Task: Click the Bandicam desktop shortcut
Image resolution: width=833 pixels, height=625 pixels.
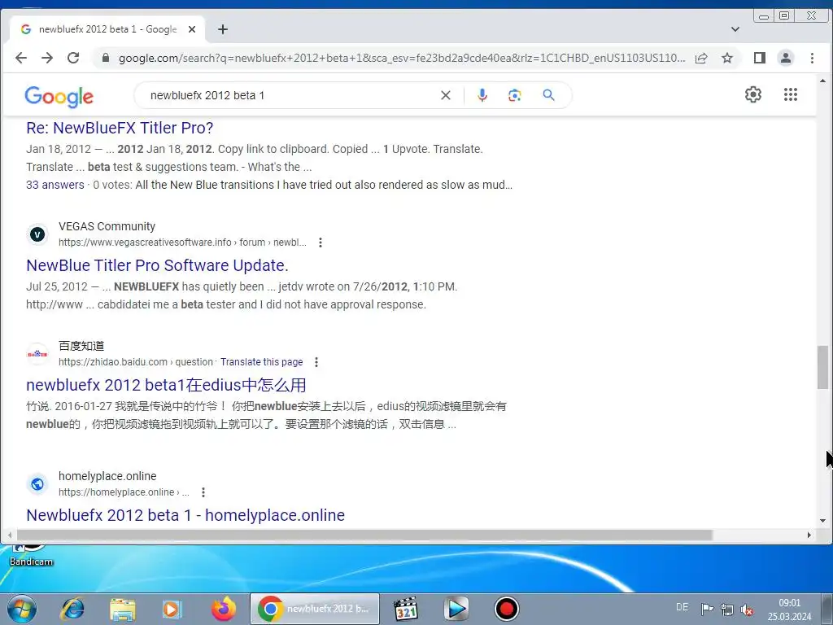Action: click(31, 555)
